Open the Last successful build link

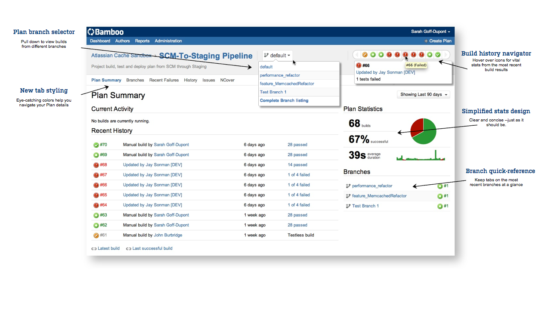tap(152, 248)
